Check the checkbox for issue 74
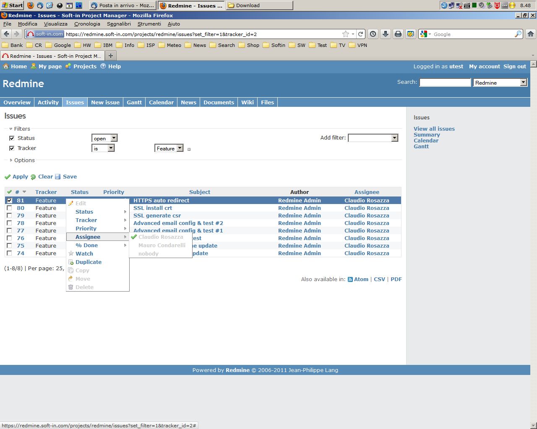This screenshot has height=429, width=537. click(x=9, y=253)
